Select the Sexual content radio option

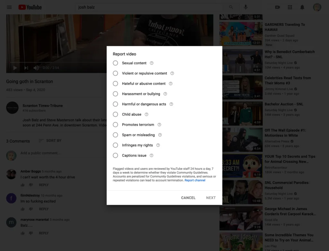(115, 63)
